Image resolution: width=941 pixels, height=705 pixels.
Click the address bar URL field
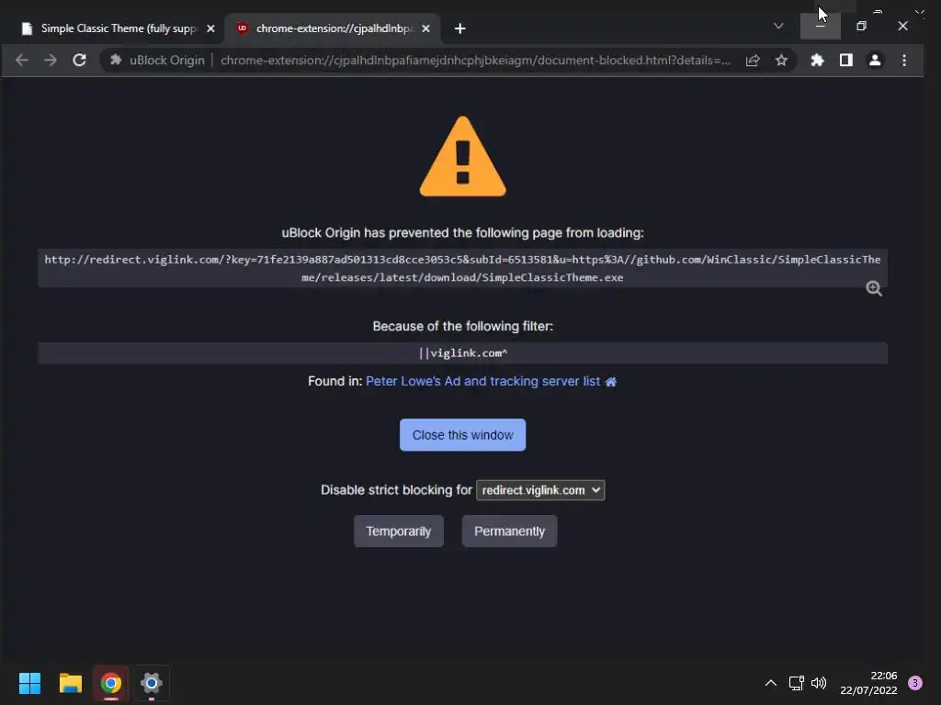point(475,60)
